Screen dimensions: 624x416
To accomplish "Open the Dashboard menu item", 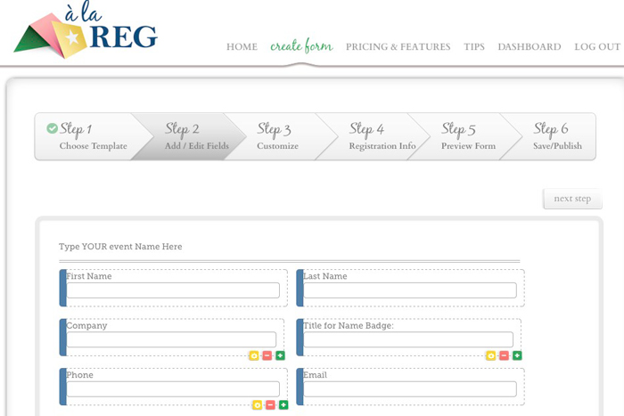I will coord(530,47).
